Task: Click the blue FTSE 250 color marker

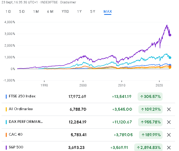Action: tap(6, 97)
